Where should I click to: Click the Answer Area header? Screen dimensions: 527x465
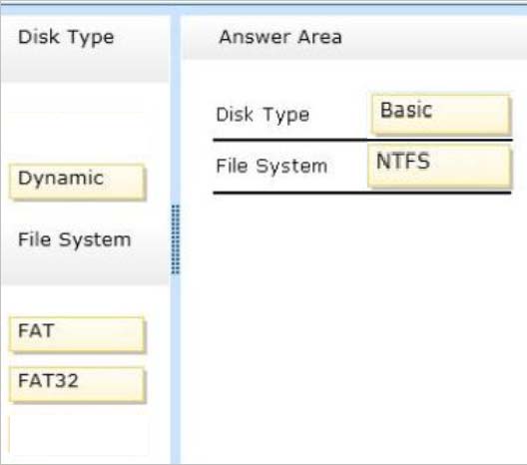pos(354,38)
